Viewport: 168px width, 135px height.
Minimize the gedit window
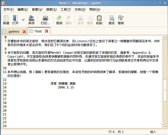[155, 3]
